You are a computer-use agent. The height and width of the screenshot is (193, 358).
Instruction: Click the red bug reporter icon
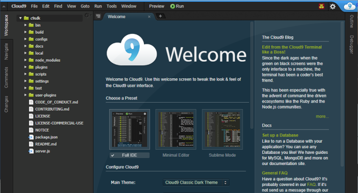point(322,7)
